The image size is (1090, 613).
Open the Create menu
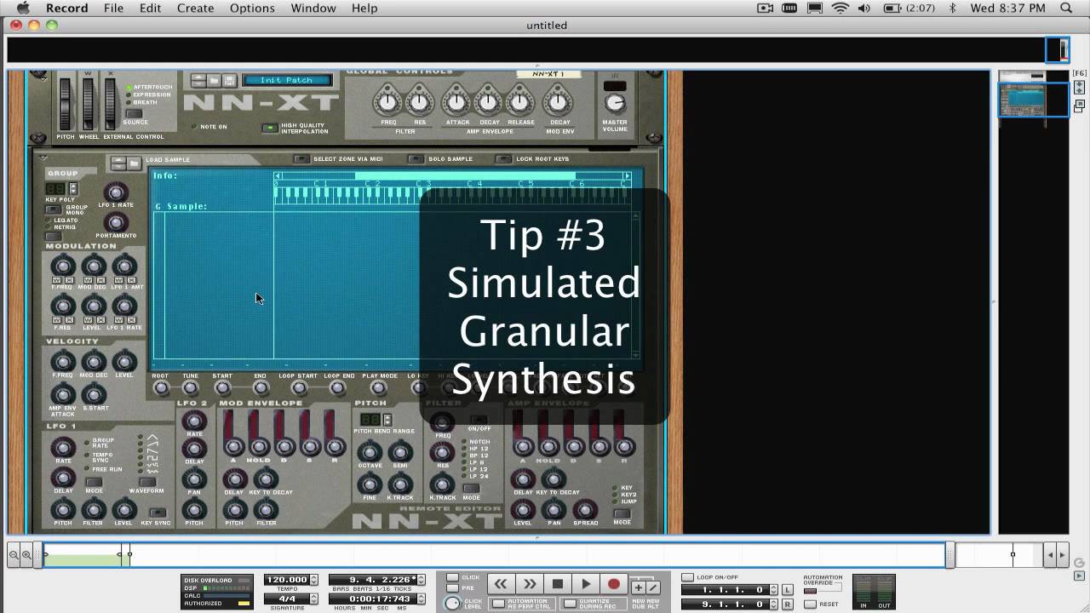point(195,8)
